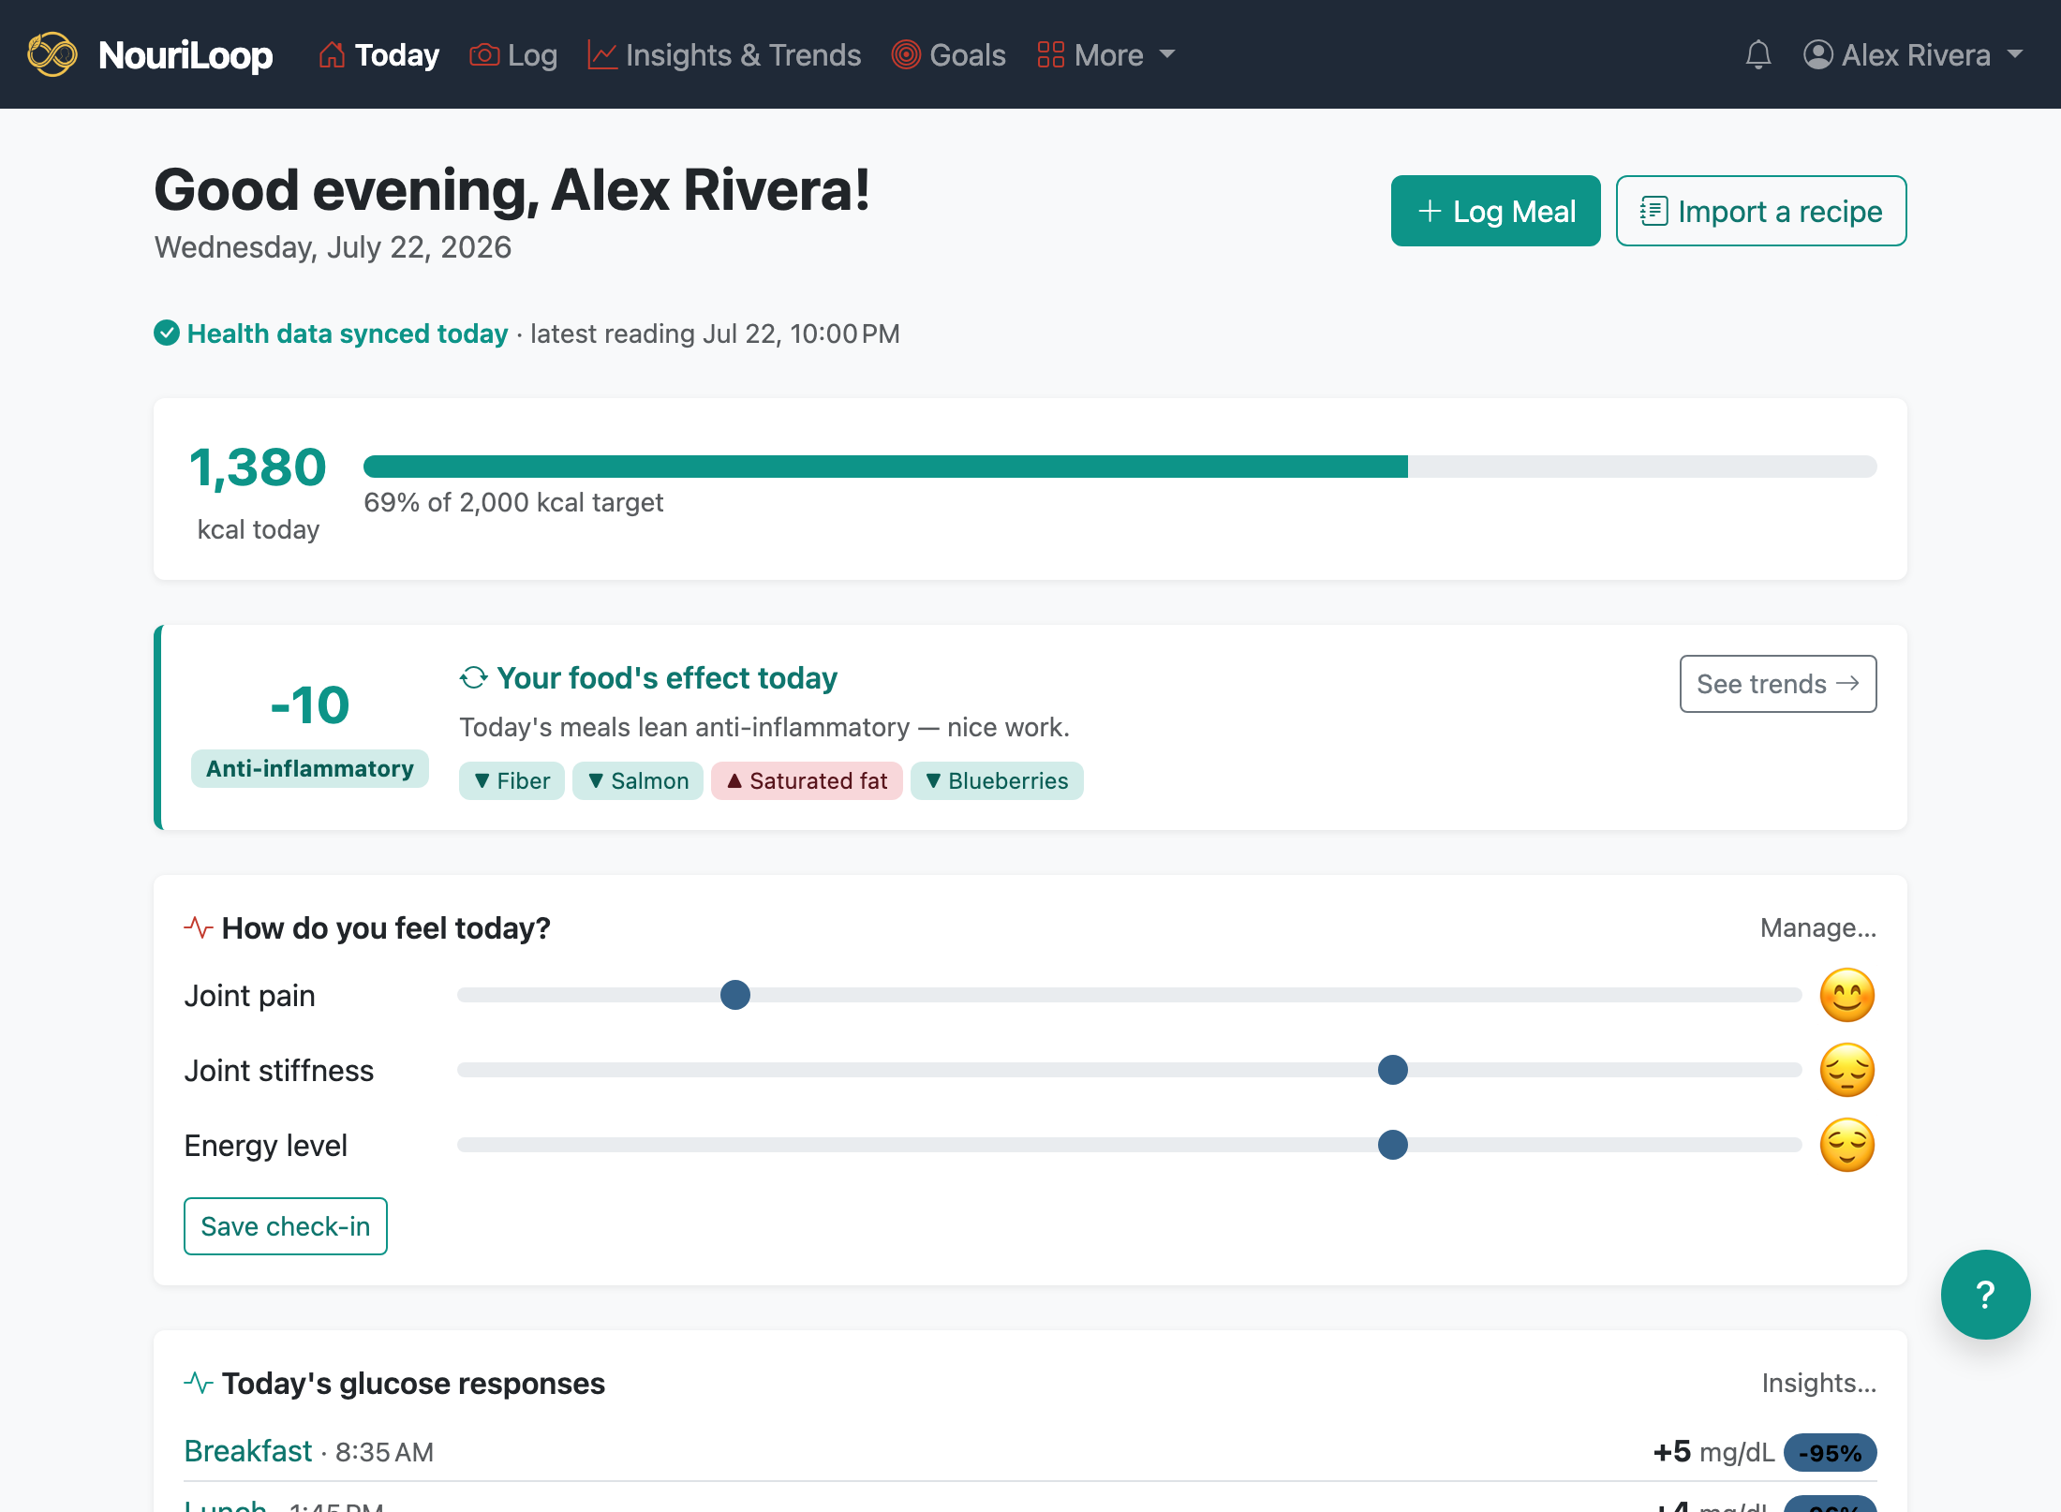Click the Insights chart icon

pyautogui.click(x=602, y=55)
